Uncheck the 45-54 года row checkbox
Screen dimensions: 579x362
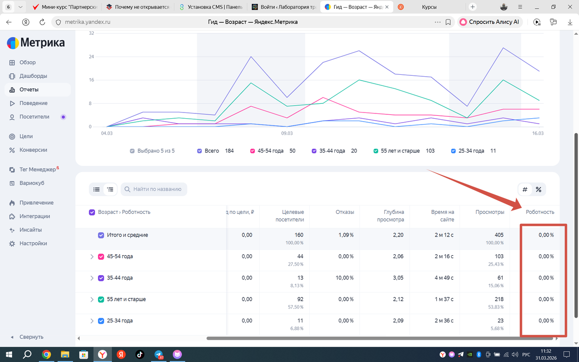(x=101, y=257)
